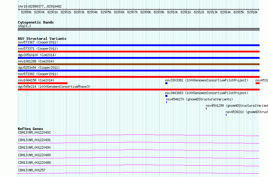Select the 82904k ruler label

[92, 12]
